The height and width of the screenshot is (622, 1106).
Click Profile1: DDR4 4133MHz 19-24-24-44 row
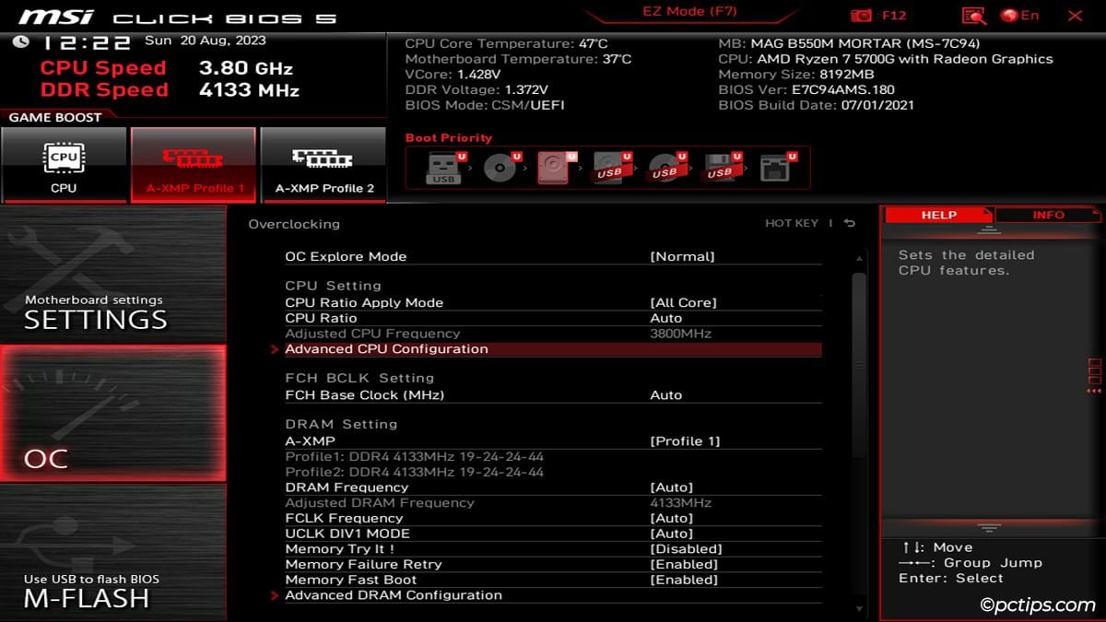click(414, 456)
